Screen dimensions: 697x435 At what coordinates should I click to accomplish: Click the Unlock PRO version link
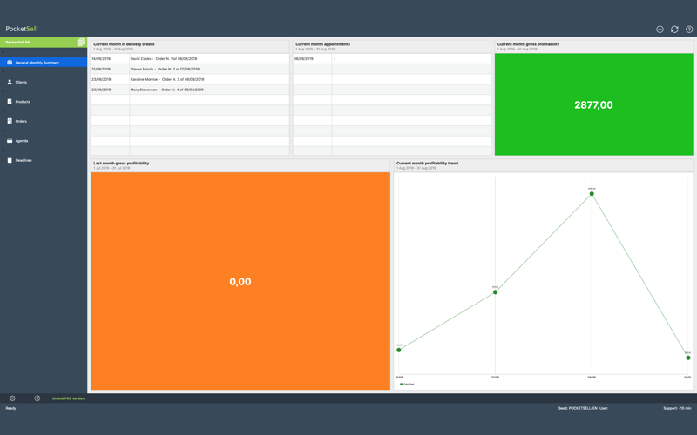pos(68,398)
